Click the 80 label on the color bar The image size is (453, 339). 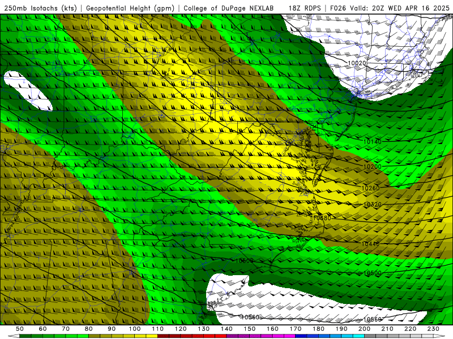[x=89, y=329]
